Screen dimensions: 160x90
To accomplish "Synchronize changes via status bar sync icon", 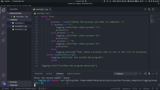I will [x=12, y=88].
